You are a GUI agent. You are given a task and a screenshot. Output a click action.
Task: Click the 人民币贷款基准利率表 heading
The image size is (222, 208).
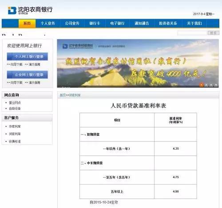click(139, 106)
